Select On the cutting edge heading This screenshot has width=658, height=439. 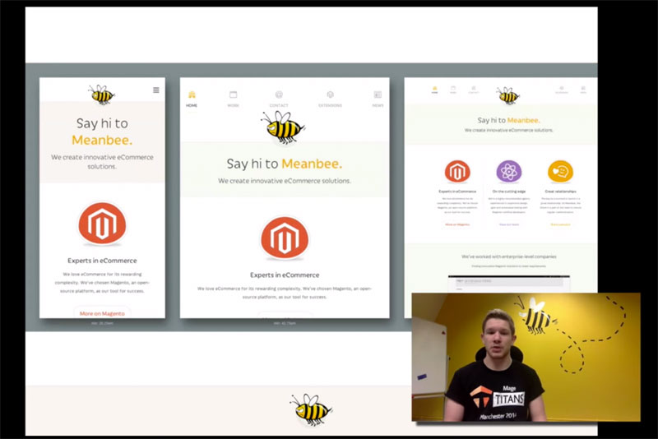click(508, 192)
